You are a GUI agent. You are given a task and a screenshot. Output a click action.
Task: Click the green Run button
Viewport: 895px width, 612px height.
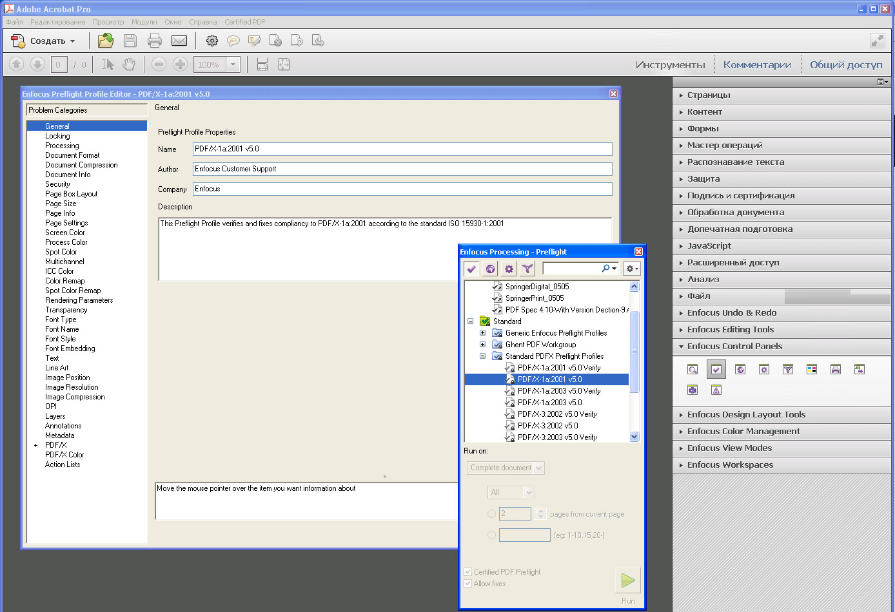point(627,580)
